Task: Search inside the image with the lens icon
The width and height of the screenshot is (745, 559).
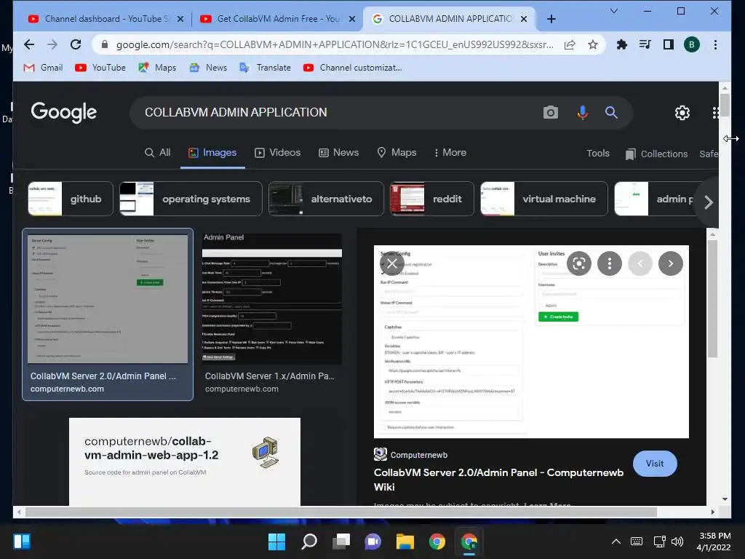Action: (x=578, y=263)
